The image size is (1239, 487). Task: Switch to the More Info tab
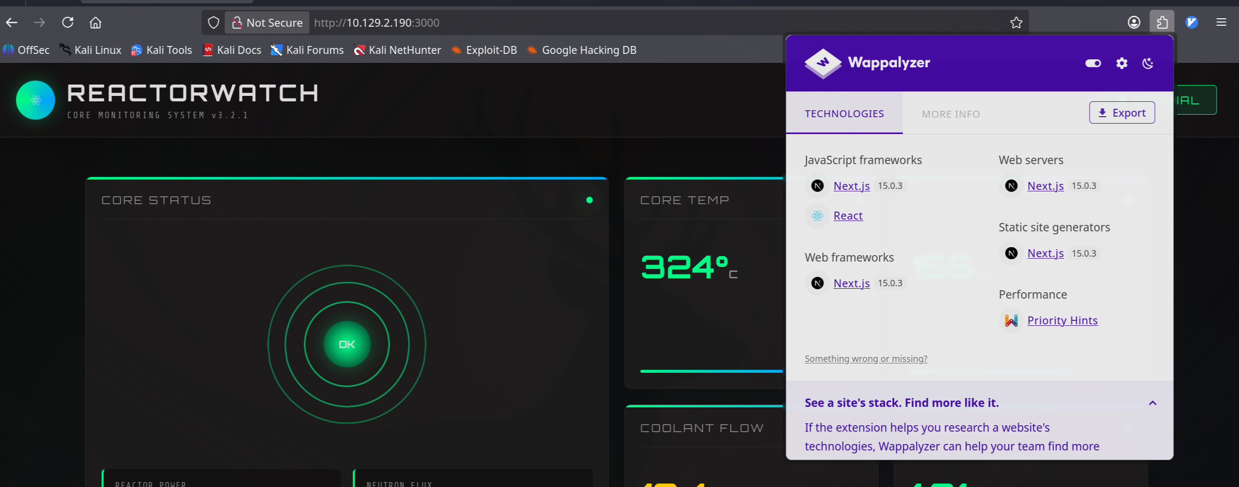(x=951, y=114)
